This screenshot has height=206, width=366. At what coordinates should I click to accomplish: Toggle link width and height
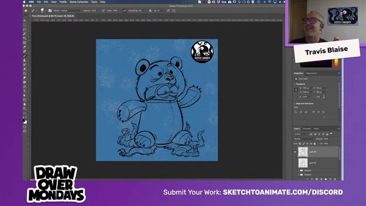tap(296, 90)
